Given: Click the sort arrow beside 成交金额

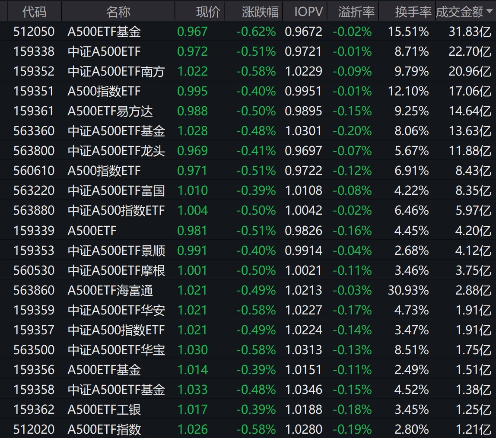Looking at the screenshot, I should 489,12.
